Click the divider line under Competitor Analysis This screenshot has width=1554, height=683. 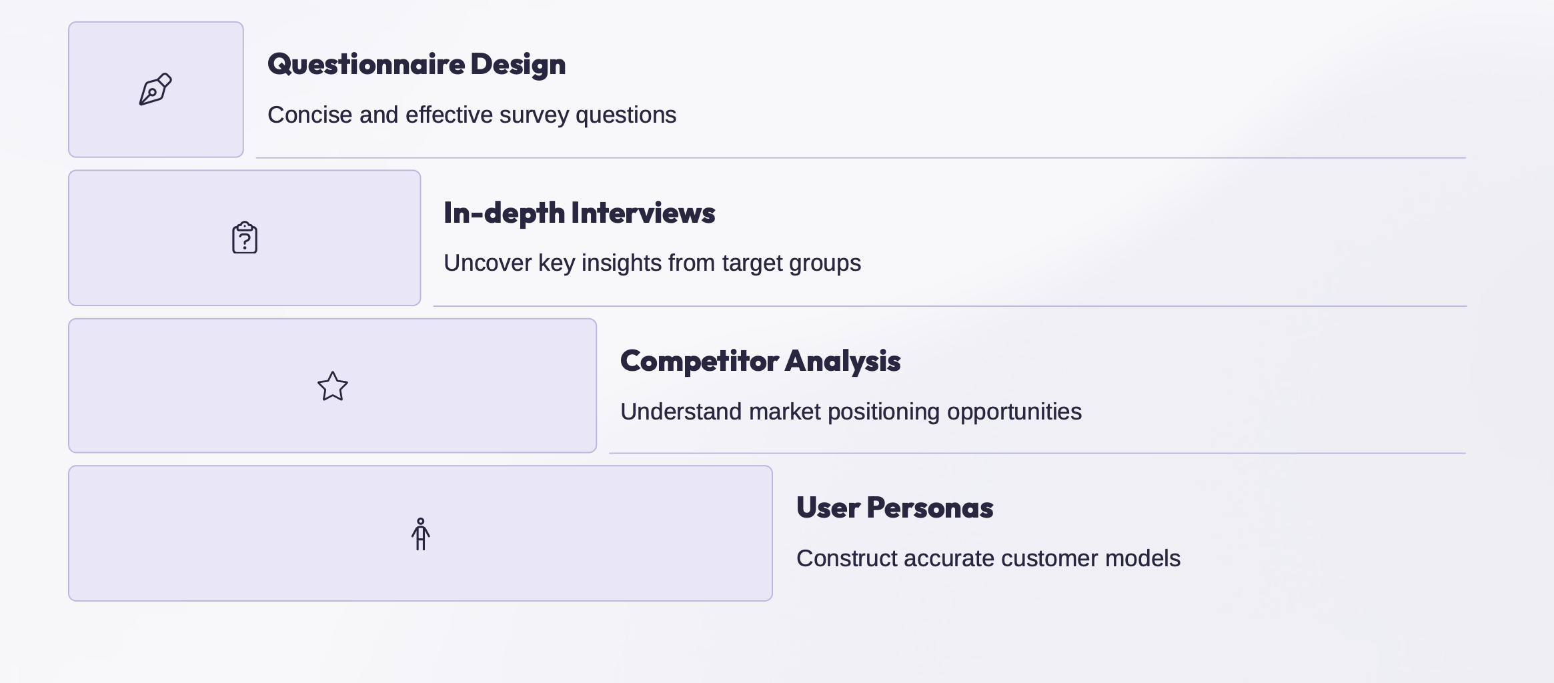pyautogui.click(x=1037, y=454)
